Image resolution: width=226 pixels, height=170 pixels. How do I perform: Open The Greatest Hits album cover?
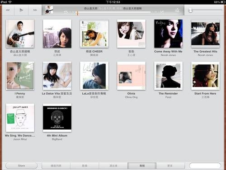(205, 34)
